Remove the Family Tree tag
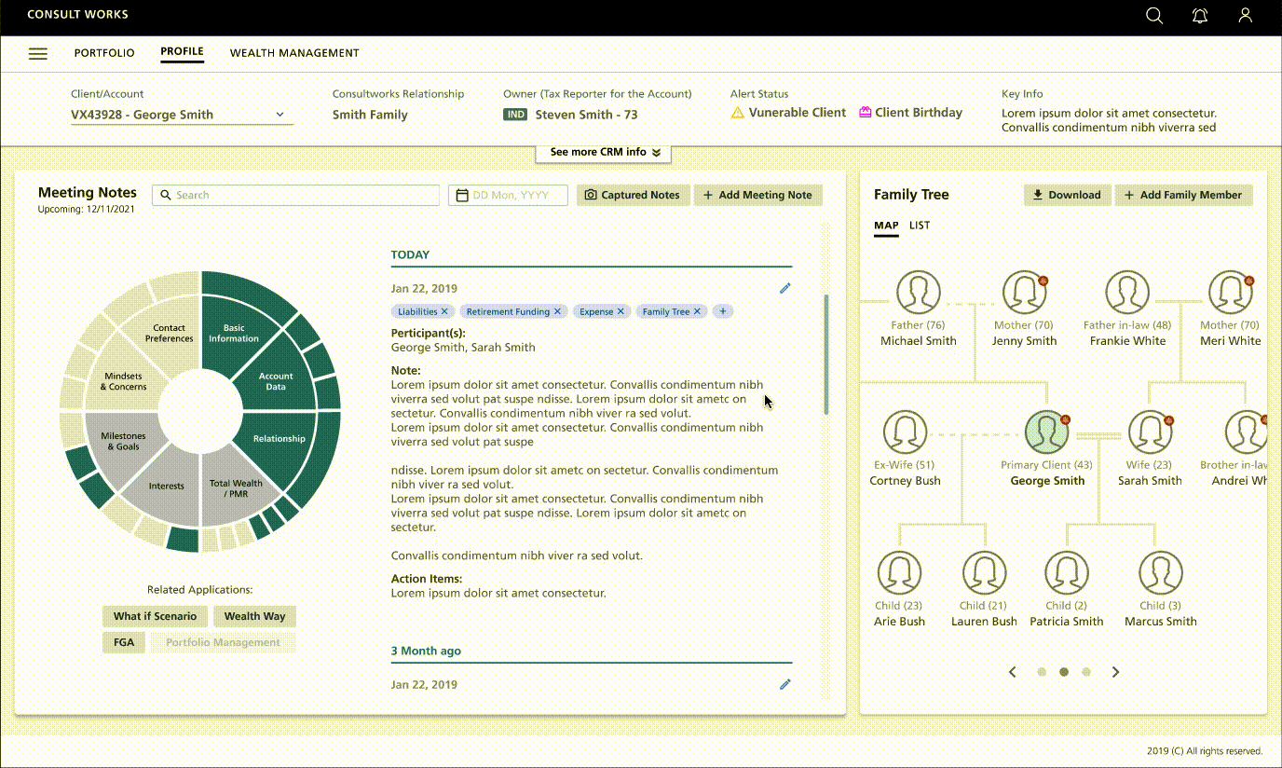 click(x=697, y=311)
